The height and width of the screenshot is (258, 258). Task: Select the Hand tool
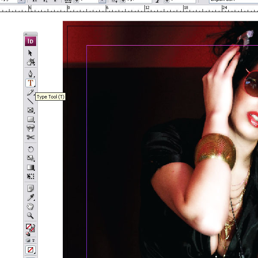click(x=30, y=206)
